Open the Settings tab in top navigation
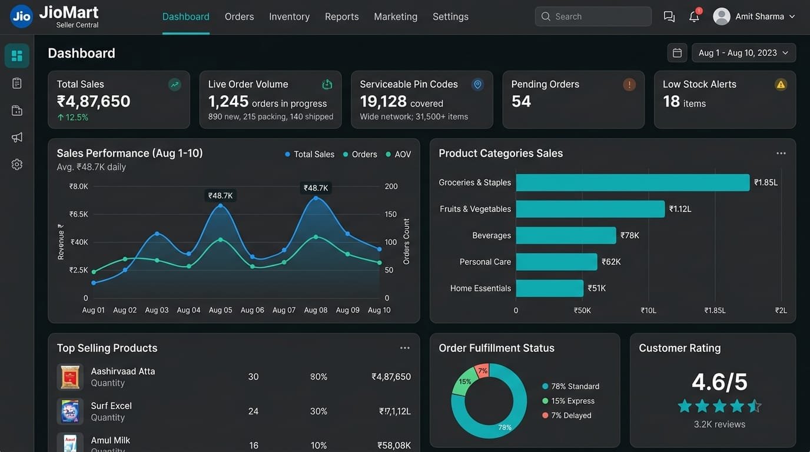810x452 pixels. click(x=451, y=16)
